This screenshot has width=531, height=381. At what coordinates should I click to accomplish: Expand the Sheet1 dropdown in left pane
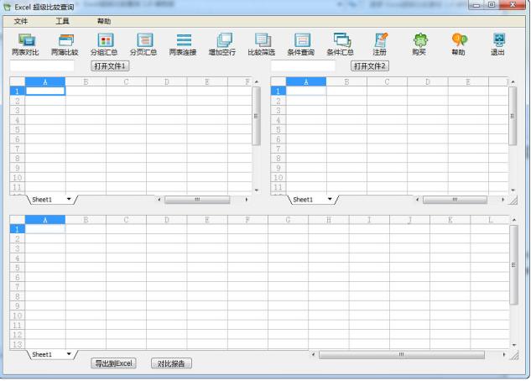(x=69, y=199)
